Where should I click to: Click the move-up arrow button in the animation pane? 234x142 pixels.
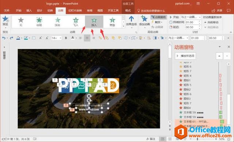(x=219, y=56)
